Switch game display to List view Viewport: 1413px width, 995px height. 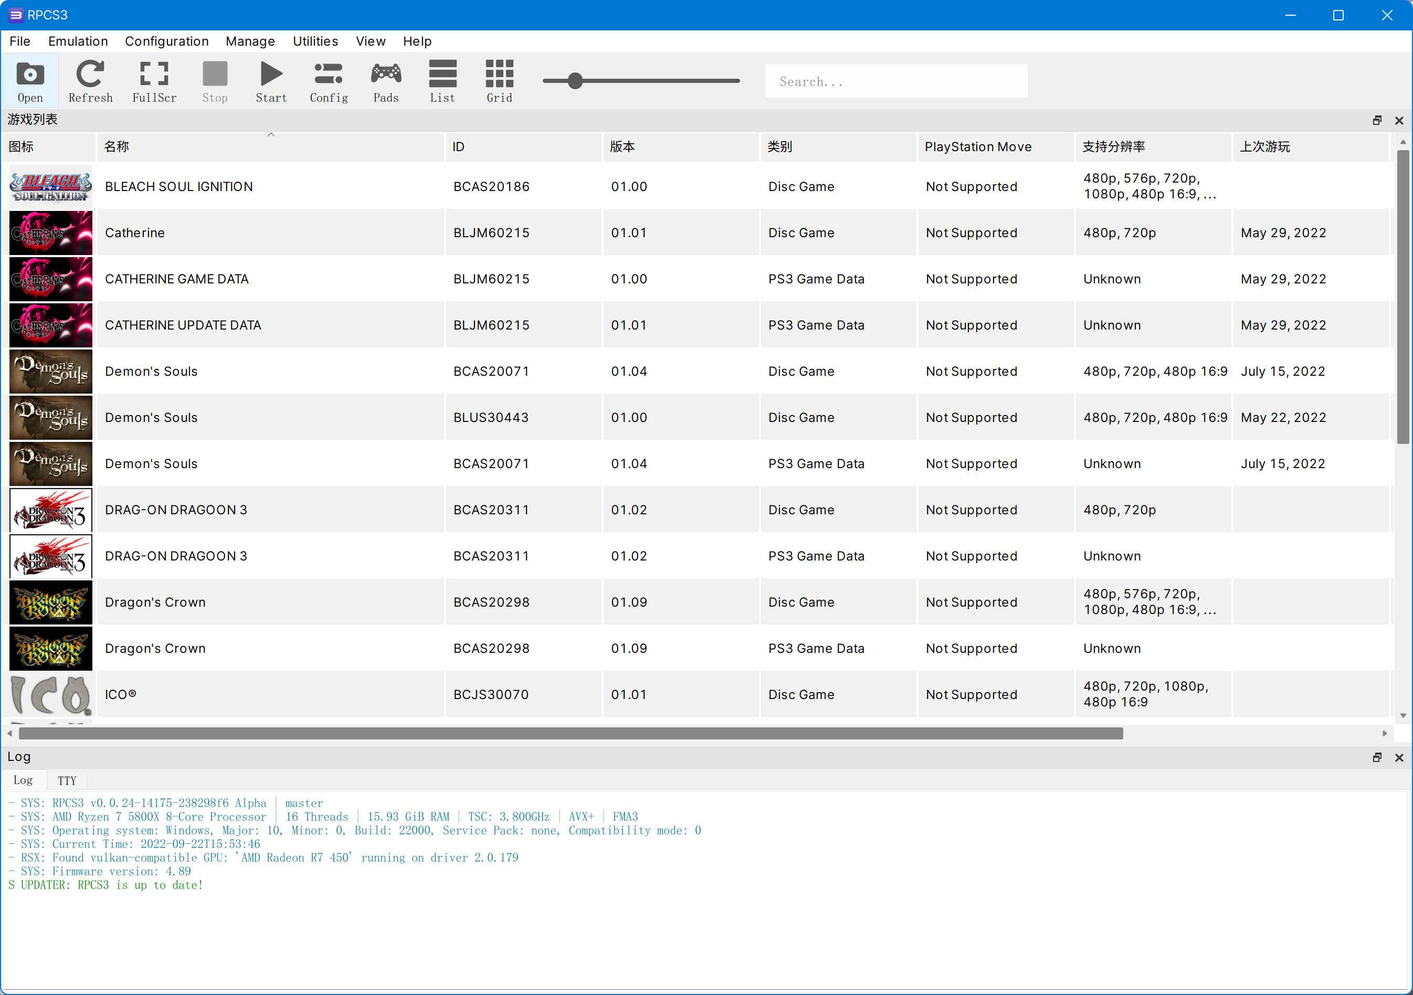442,80
